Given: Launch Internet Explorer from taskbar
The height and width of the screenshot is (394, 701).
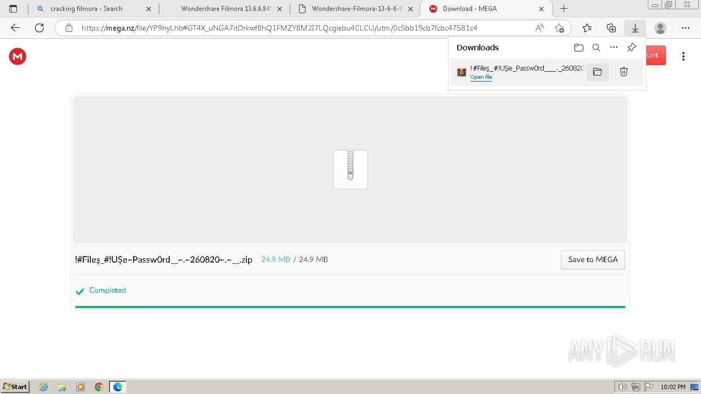Looking at the screenshot, I should pos(44,387).
